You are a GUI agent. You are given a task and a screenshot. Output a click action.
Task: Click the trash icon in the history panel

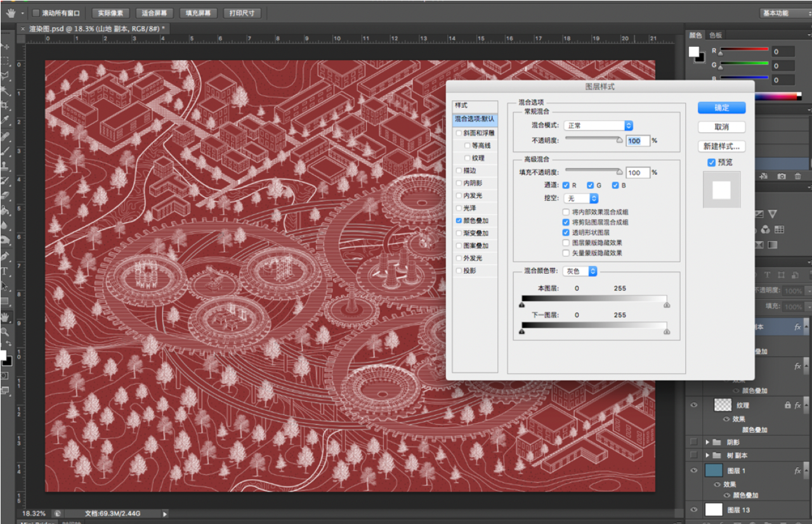[x=797, y=176]
